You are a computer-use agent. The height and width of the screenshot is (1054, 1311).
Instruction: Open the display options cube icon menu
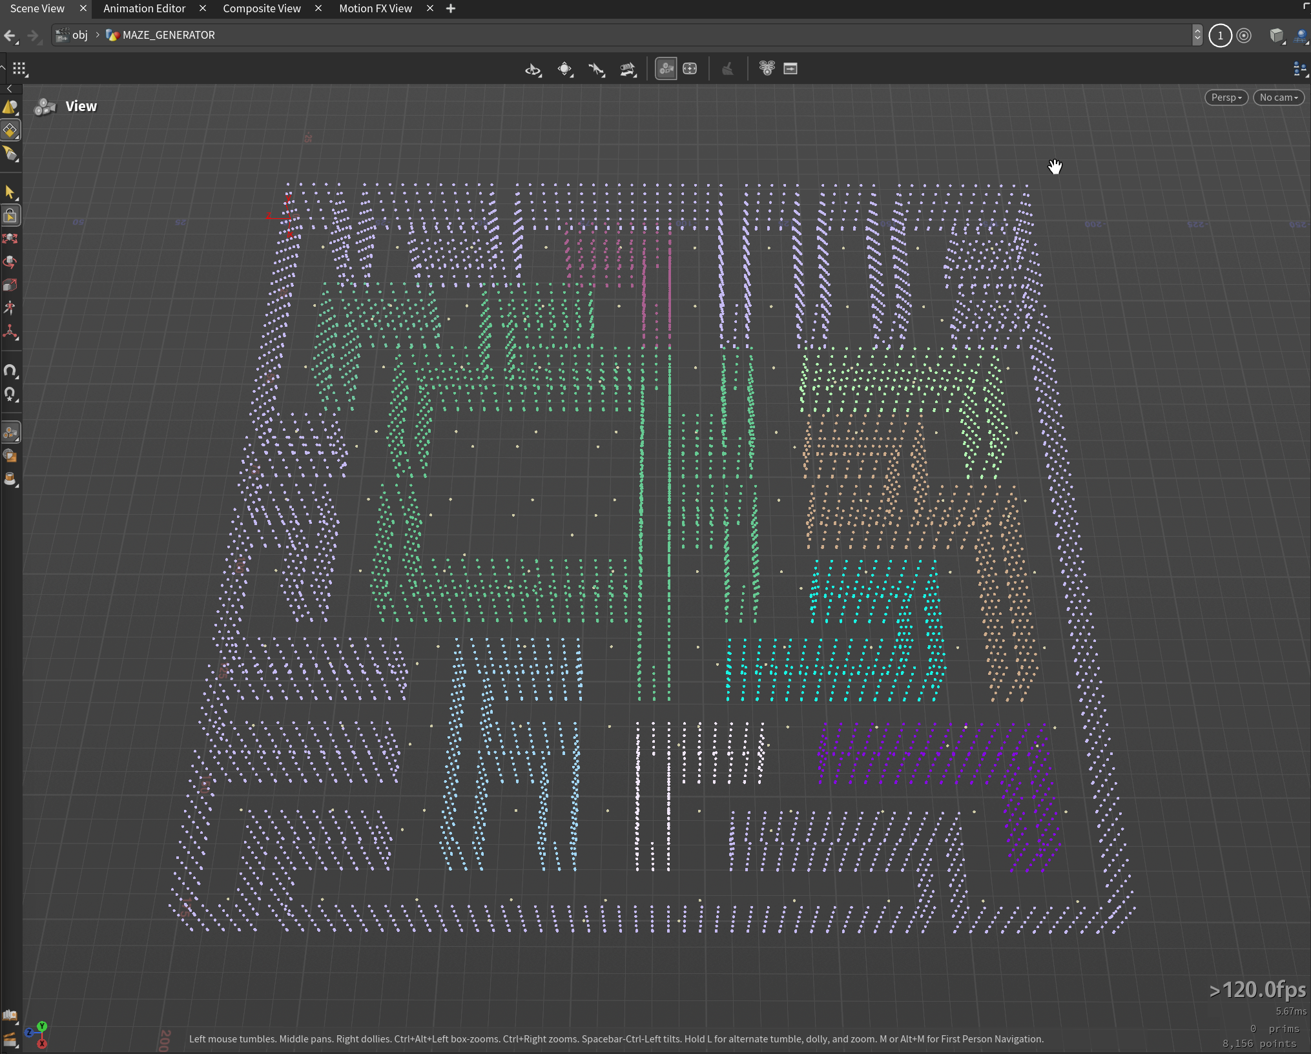pos(1276,36)
